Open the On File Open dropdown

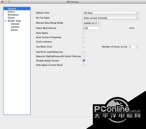point(110,18)
